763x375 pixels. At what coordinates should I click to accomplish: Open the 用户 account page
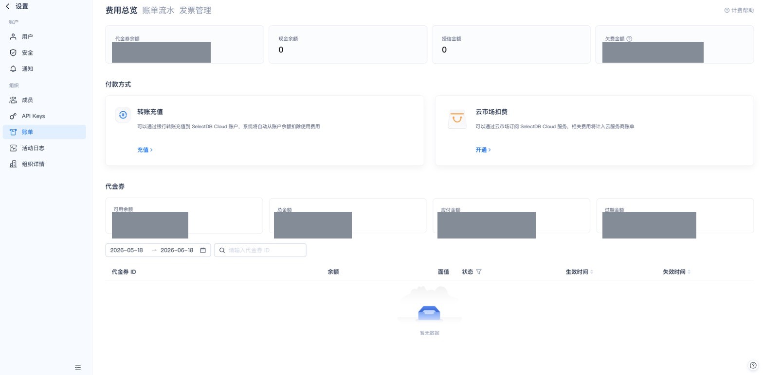coord(44,36)
